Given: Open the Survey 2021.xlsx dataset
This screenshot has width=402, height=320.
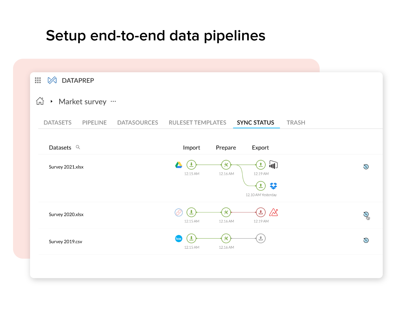Looking at the screenshot, I should (66, 167).
